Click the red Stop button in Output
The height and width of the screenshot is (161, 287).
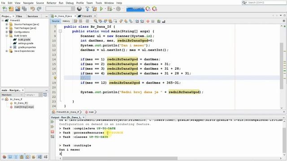(x=52, y=131)
